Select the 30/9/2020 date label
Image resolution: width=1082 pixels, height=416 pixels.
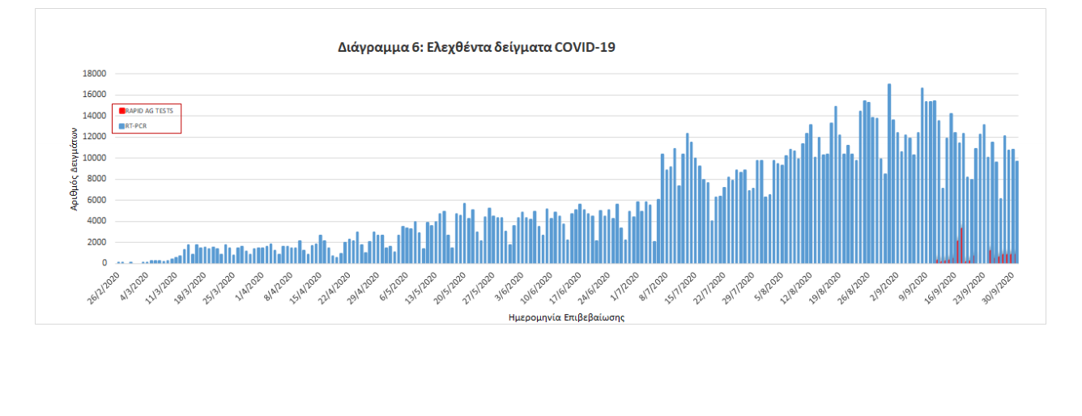pyautogui.click(x=1002, y=287)
